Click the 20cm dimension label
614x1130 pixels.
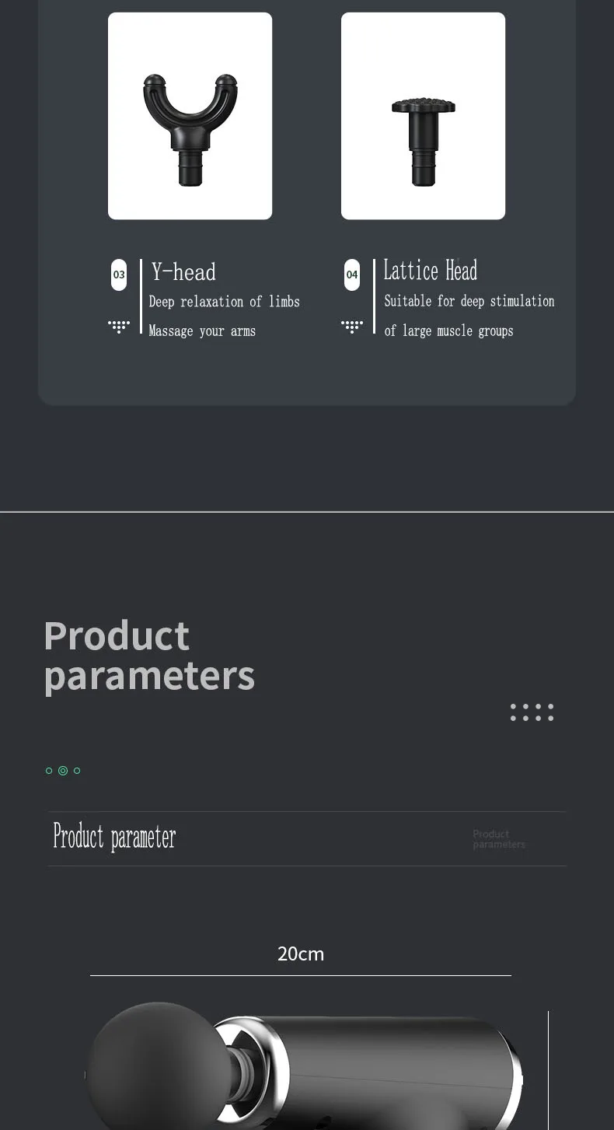point(301,953)
